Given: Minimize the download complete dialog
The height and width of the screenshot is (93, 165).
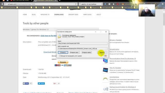Looking at the screenshot, I should tap(95, 32).
